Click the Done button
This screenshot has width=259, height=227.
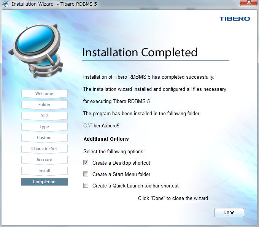[x=229, y=212]
